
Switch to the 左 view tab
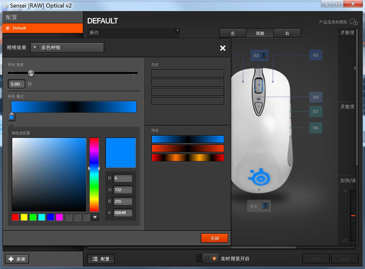(233, 33)
